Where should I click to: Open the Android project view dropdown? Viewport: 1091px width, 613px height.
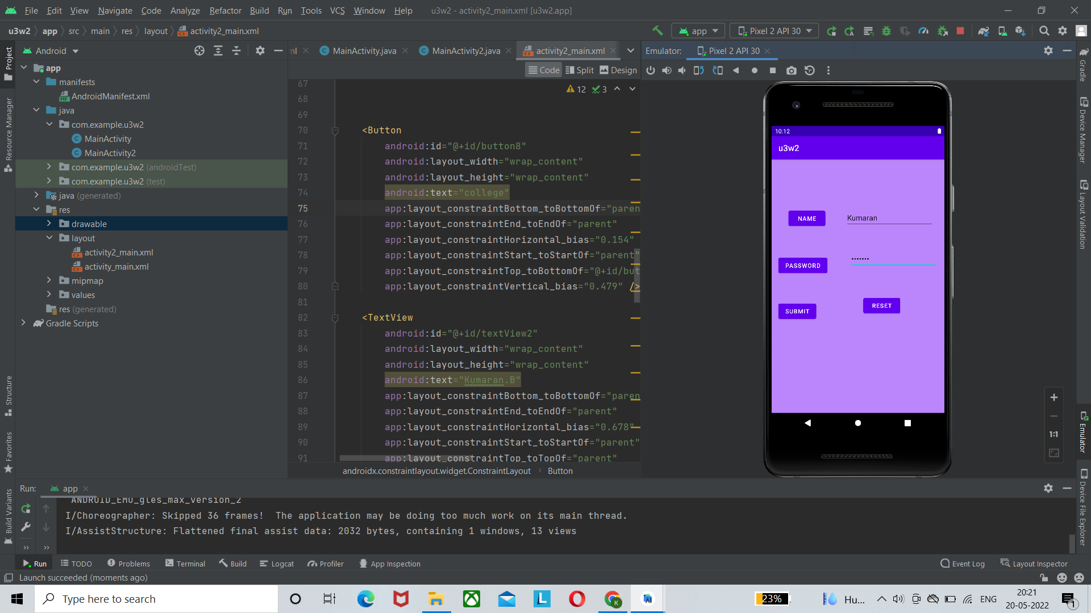point(51,51)
